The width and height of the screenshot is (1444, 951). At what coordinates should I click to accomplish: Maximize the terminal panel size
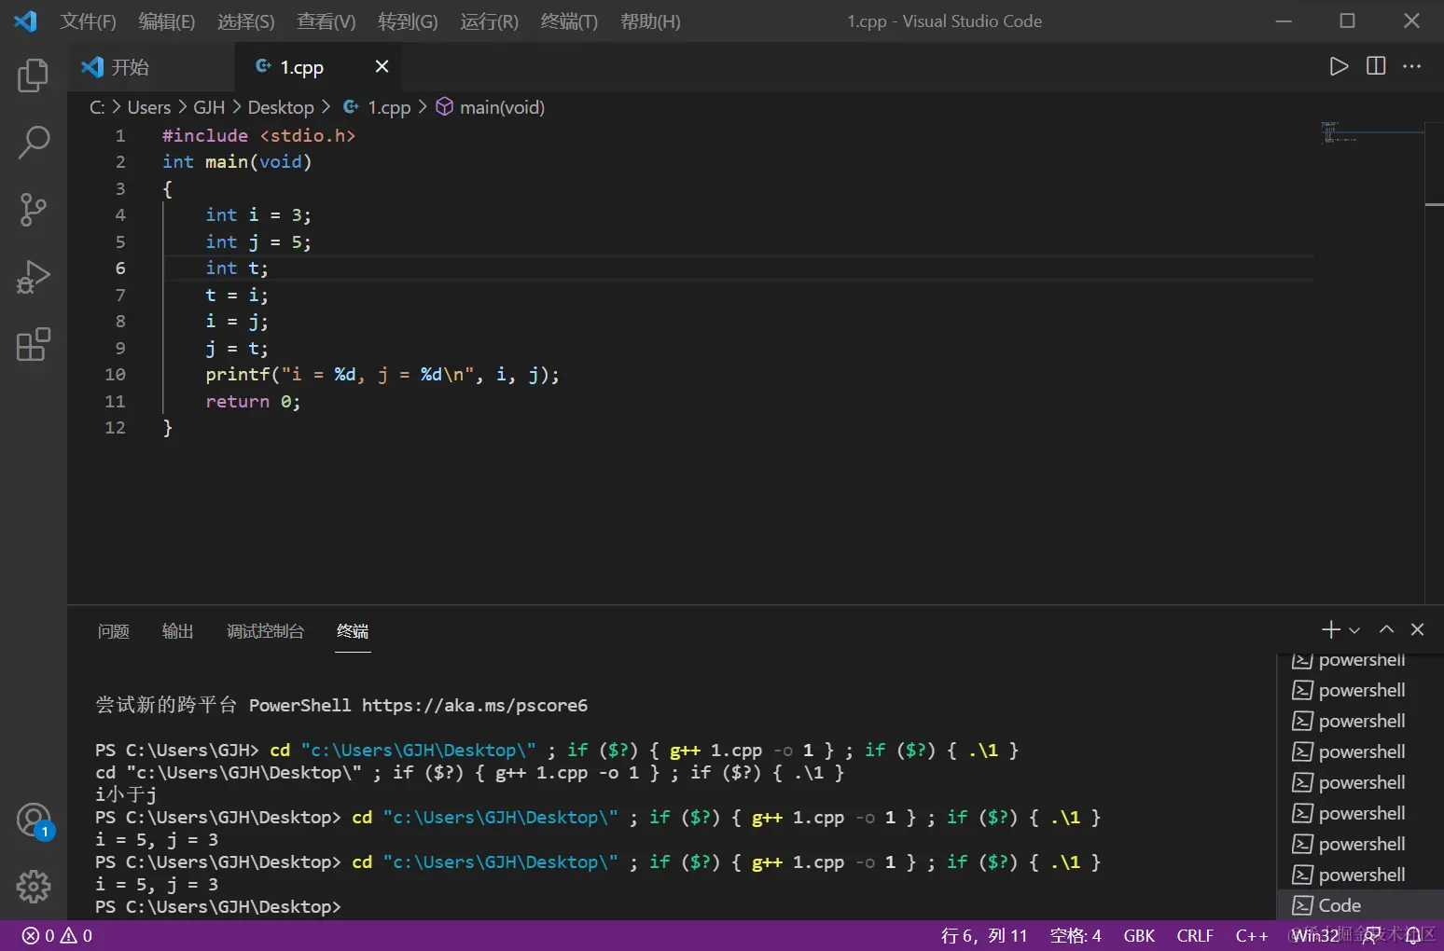1387,629
